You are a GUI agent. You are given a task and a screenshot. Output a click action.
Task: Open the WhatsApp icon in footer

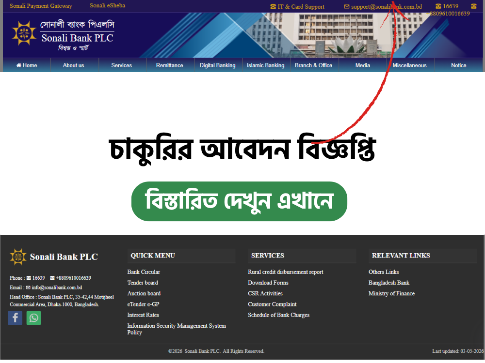pyautogui.click(x=34, y=318)
